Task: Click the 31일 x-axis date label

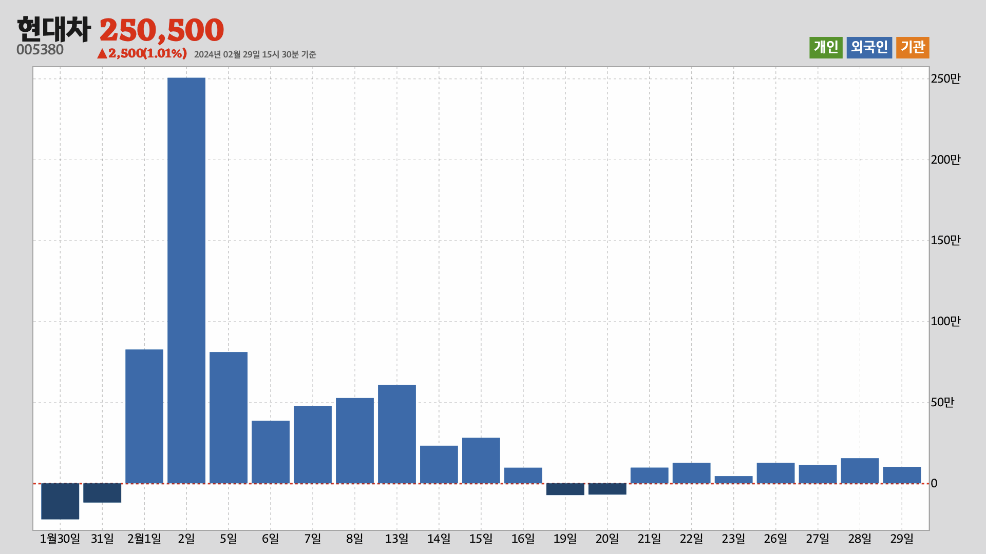Action: [102, 539]
